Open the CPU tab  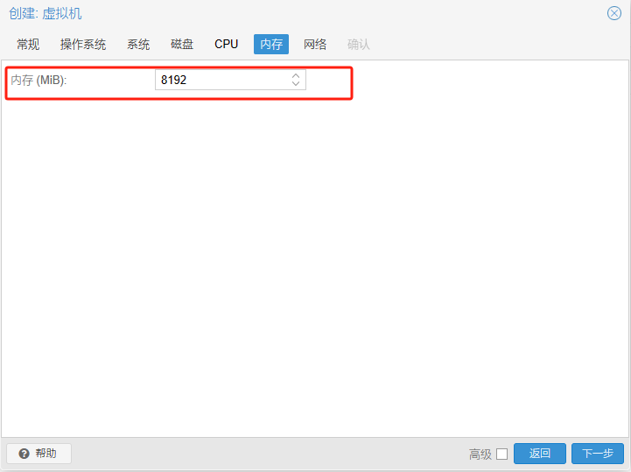pos(226,45)
